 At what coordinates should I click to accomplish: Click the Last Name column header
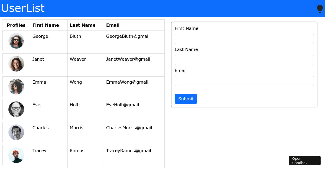pyautogui.click(x=86, y=25)
